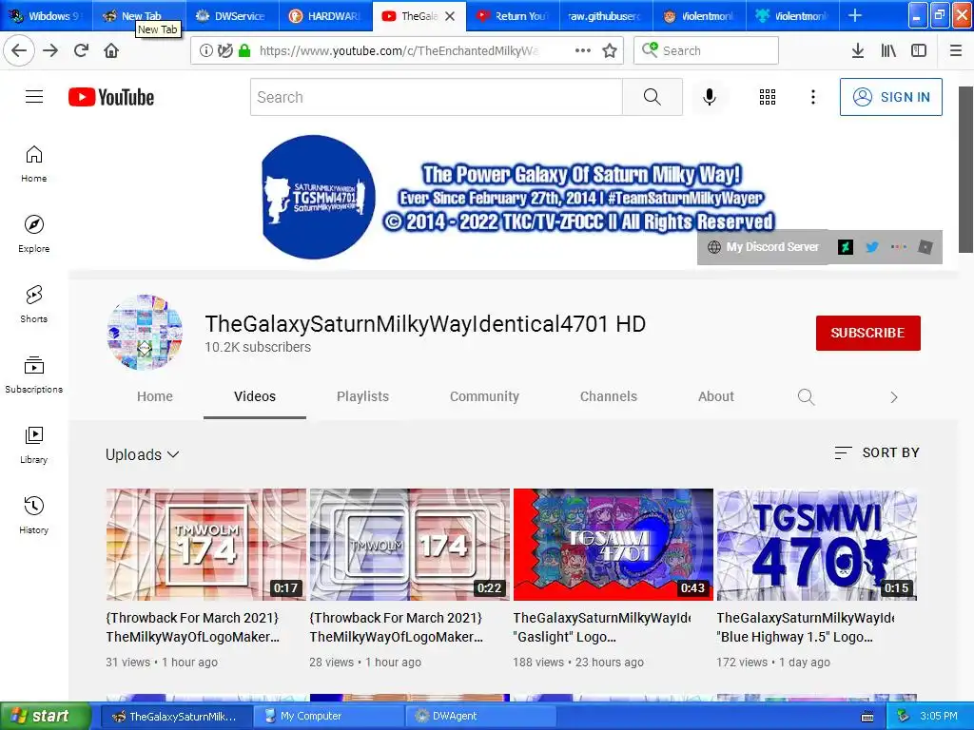Click the 3:05 PM system clock
The height and width of the screenshot is (730, 974).
tap(938, 716)
